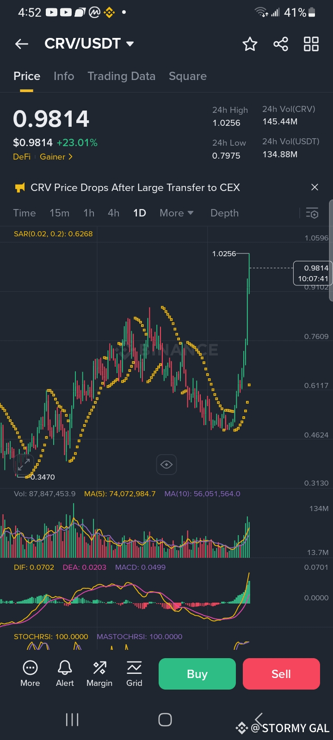Viewport: 333px width, 740px height.
Task: Click the 0.9814 current price tag on chart
Action: (x=313, y=273)
